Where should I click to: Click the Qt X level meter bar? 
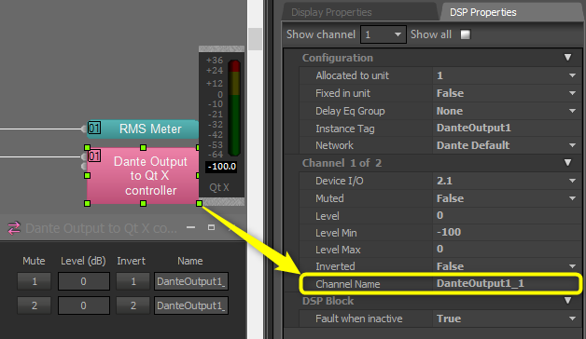[234, 108]
